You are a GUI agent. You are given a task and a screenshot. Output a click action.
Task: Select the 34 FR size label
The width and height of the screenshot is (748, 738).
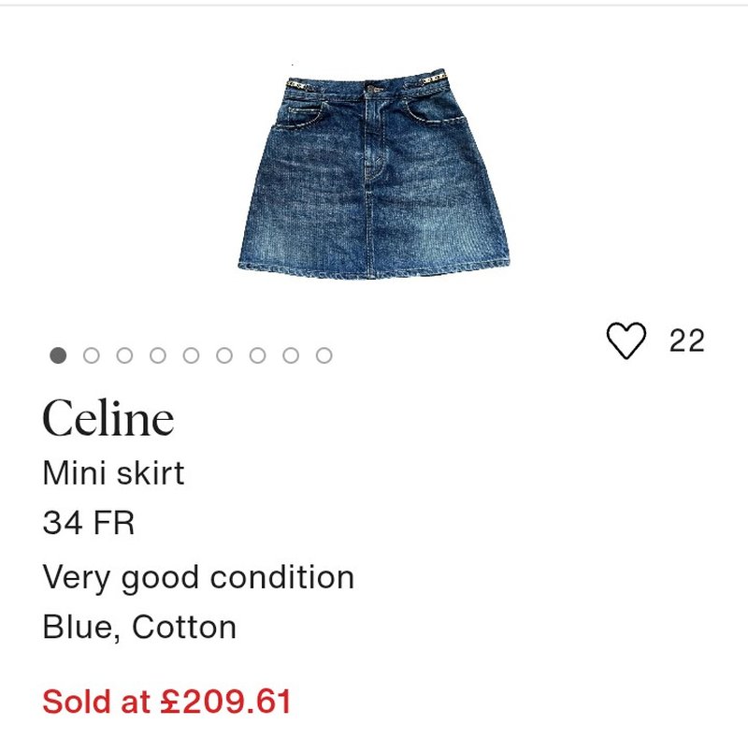pyautogui.click(x=89, y=523)
